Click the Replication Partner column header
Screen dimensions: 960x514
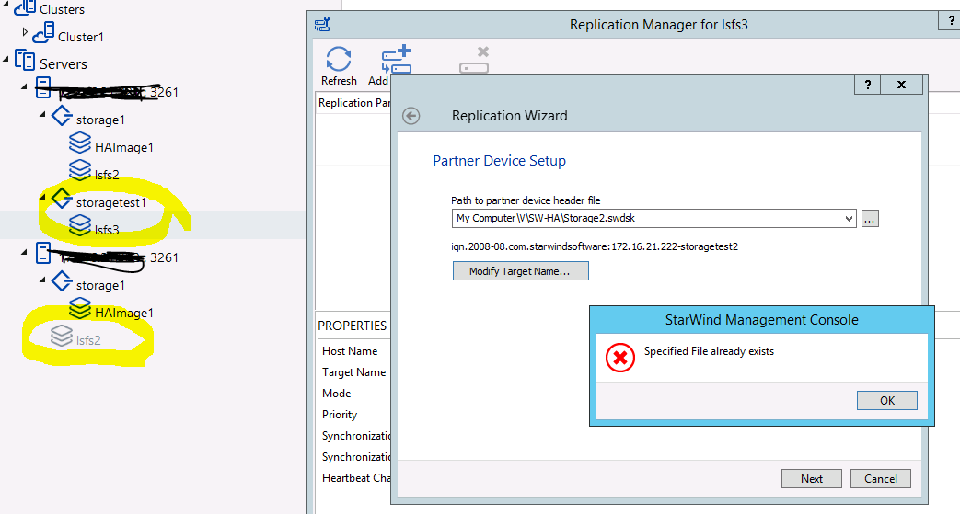tap(353, 103)
